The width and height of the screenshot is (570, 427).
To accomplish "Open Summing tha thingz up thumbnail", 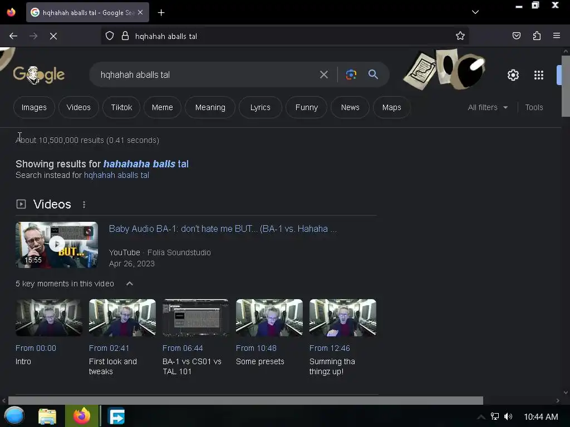I will 342,317.
